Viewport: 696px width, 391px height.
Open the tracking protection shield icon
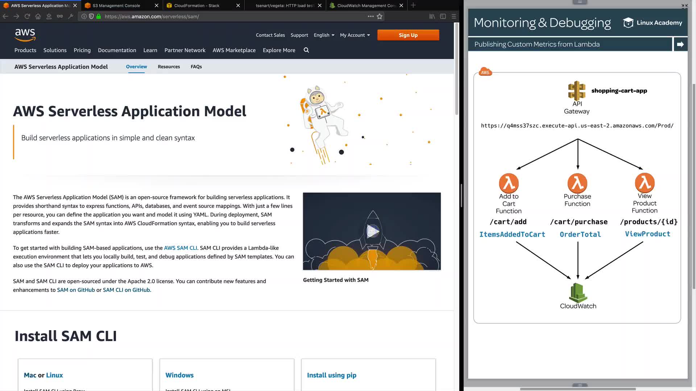91,16
